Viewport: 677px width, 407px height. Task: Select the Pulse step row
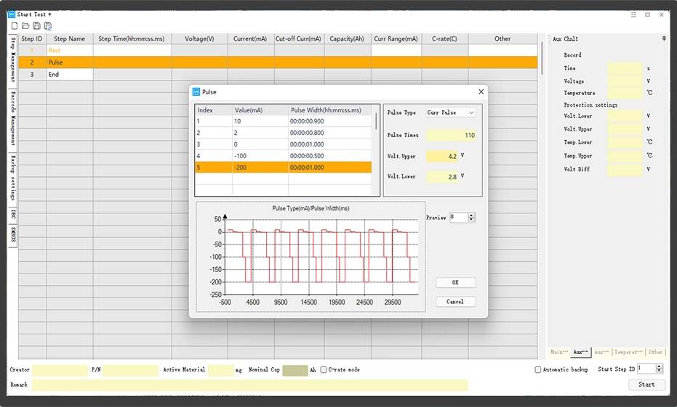point(278,62)
